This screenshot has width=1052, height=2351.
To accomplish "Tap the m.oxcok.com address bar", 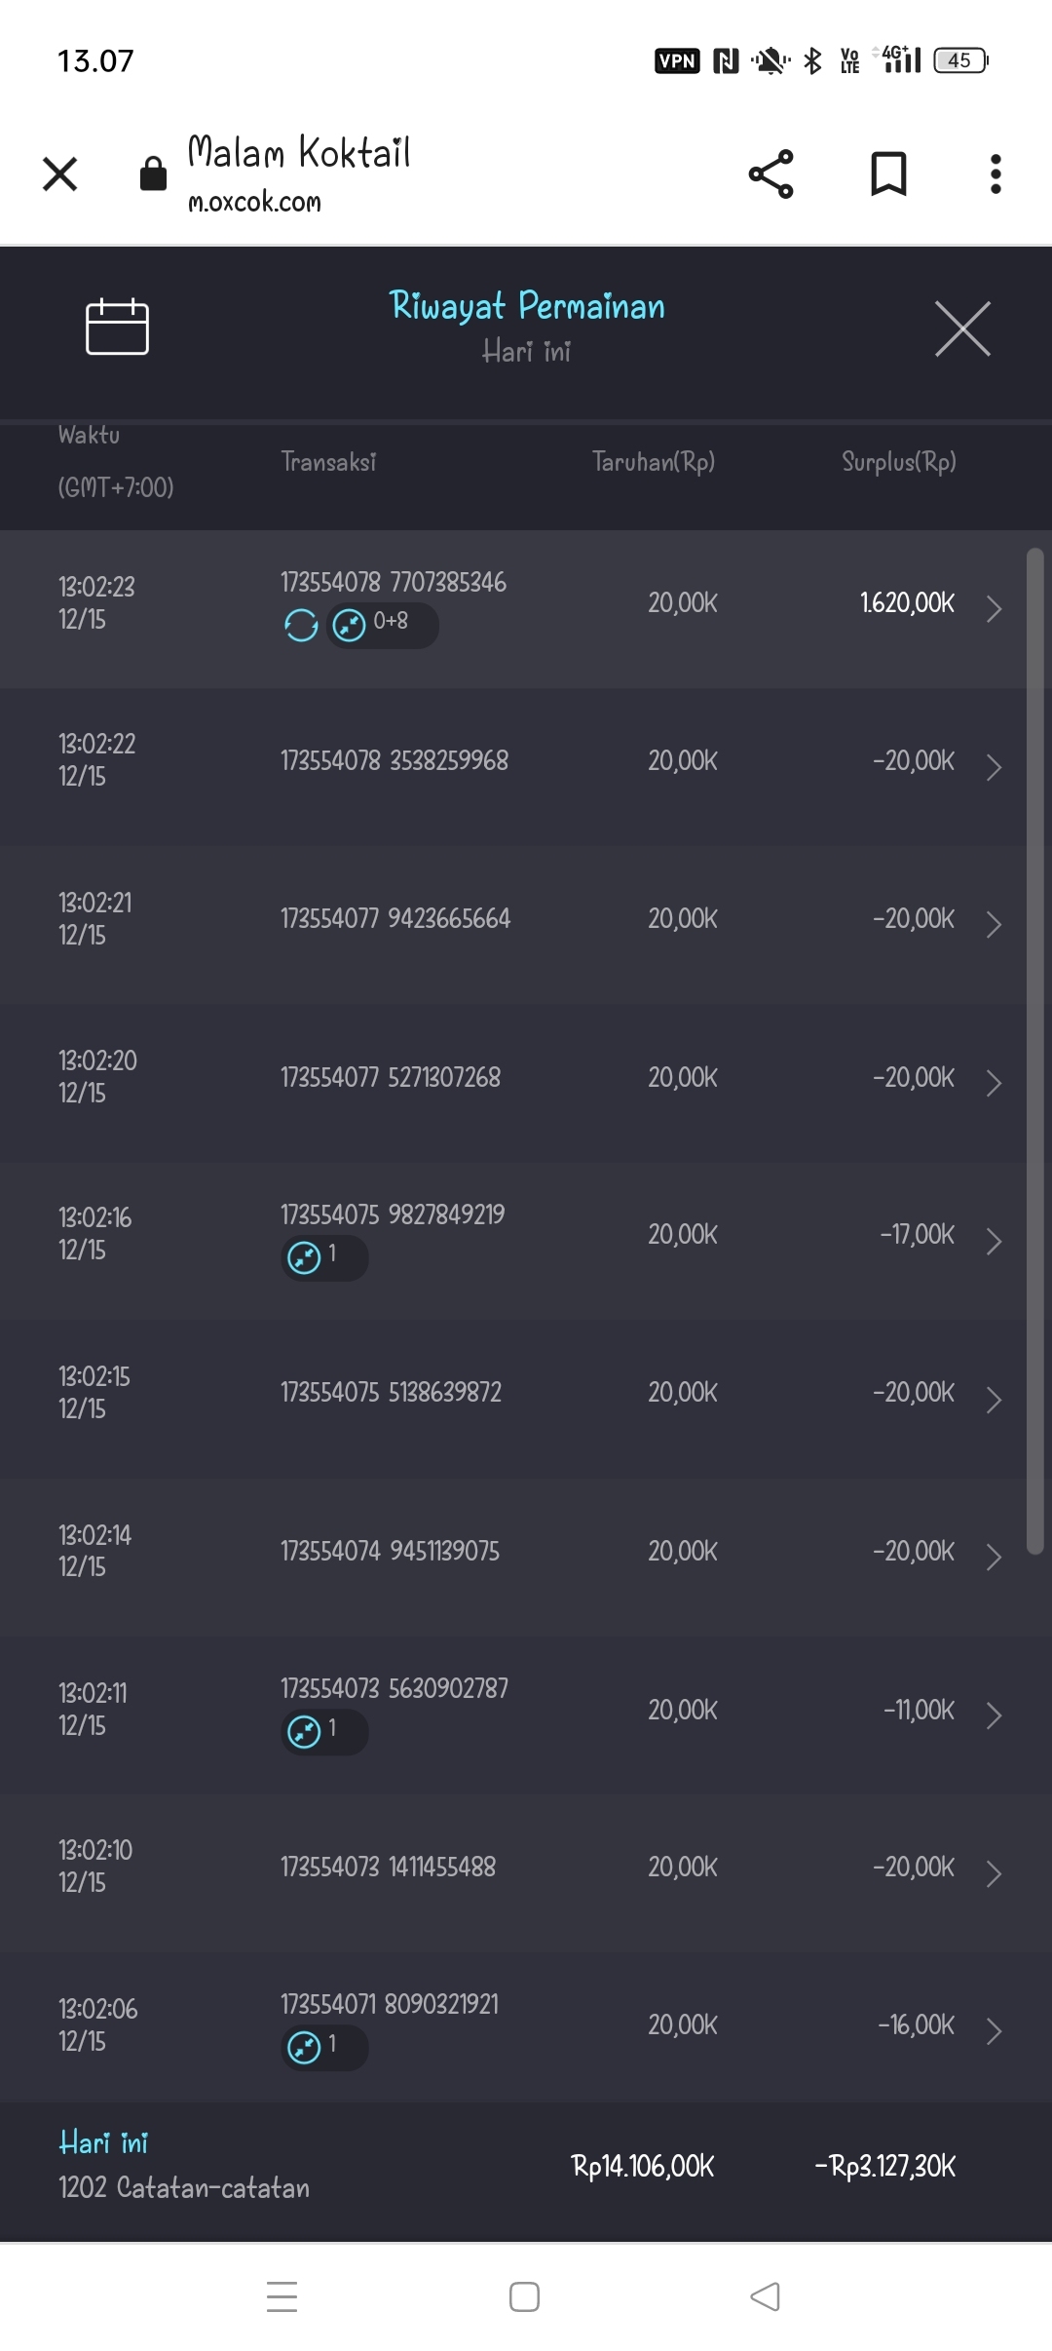I will click(254, 202).
